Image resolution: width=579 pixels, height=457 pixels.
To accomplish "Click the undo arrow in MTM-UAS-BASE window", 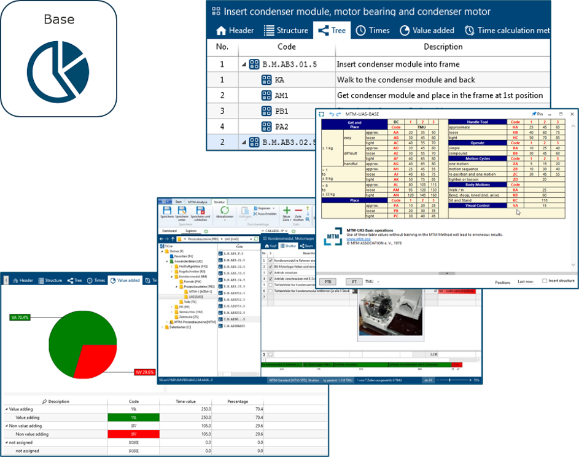I will (x=332, y=114).
